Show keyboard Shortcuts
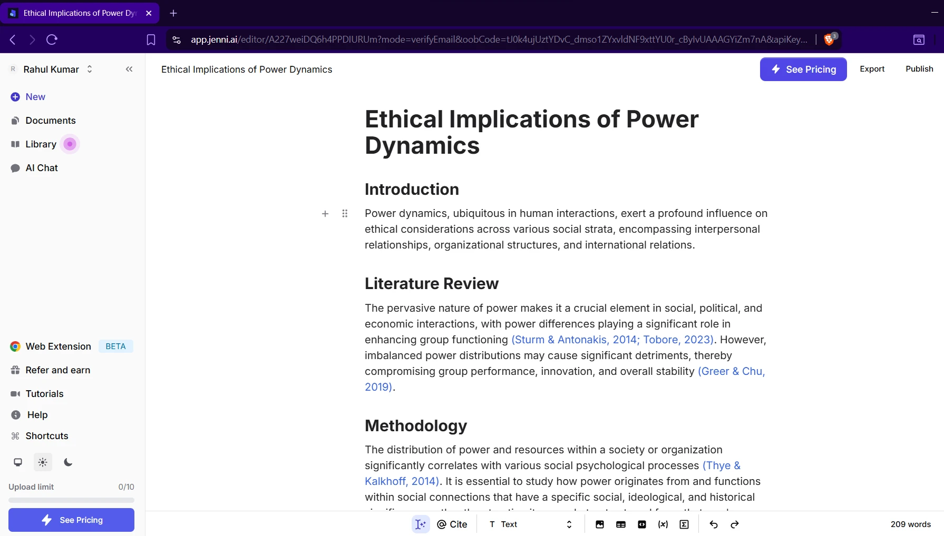 (40, 436)
